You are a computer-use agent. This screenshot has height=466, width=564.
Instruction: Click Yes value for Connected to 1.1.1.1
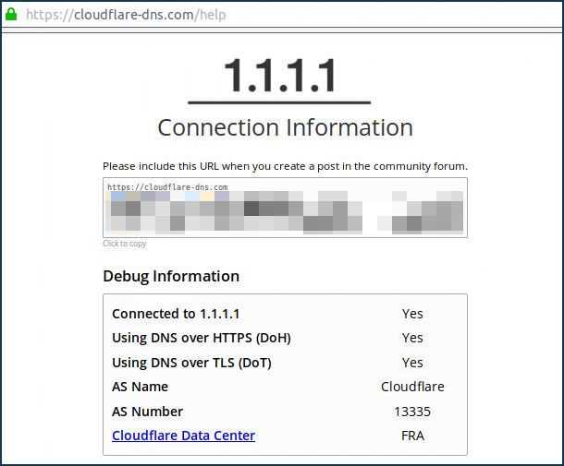[x=412, y=314]
